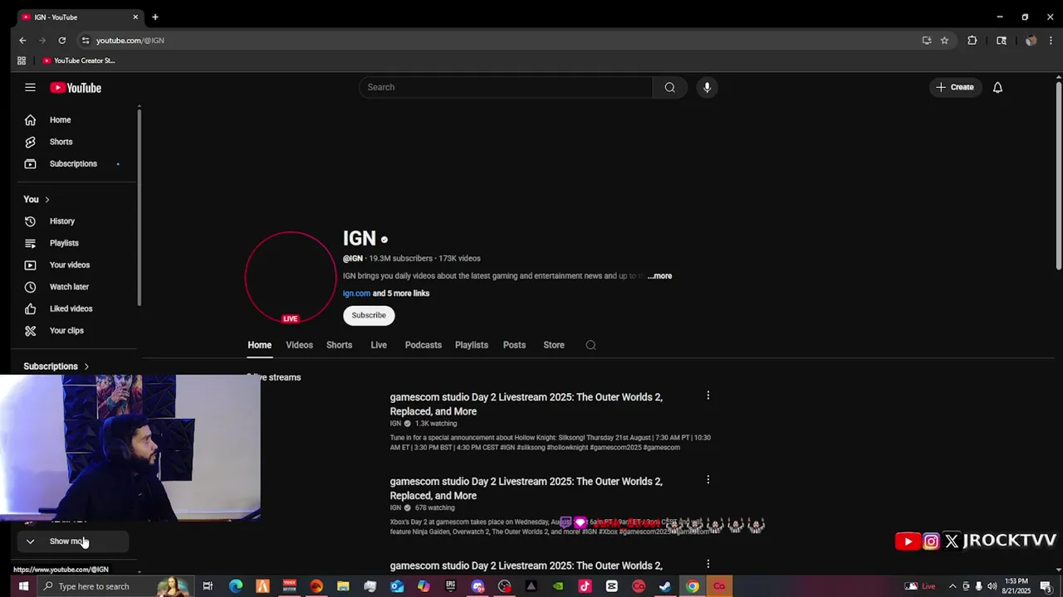The height and width of the screenshot is (597, 1063).
Task: Open the Chrome three-dot menu
Action: click(x=1051, y=40)
